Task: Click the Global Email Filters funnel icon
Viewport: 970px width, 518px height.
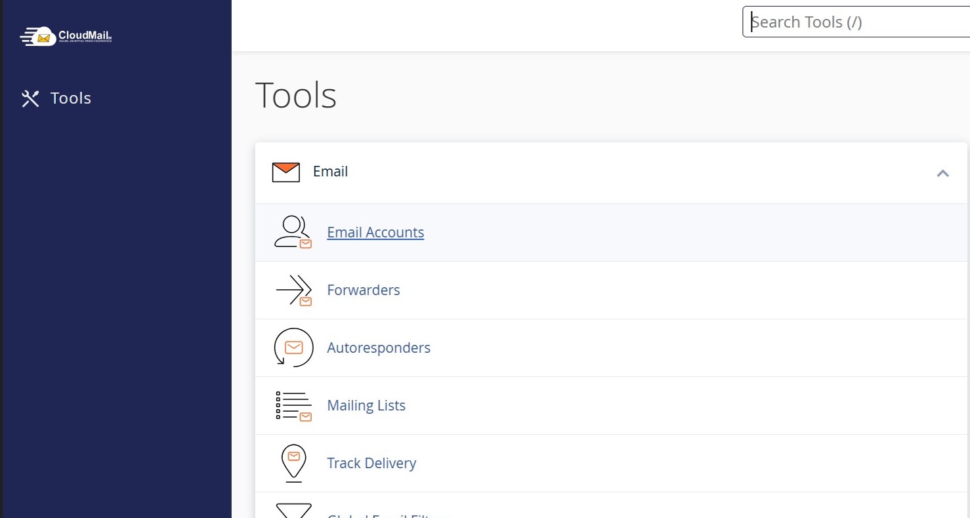Action: click(x=293, y=511)
